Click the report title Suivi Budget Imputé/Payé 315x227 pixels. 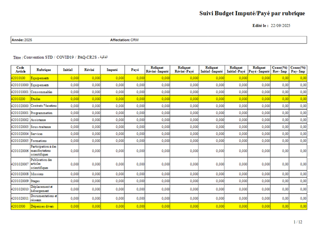click(x=252, y=14)
